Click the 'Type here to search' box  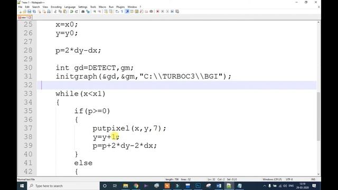click(63, 186)
